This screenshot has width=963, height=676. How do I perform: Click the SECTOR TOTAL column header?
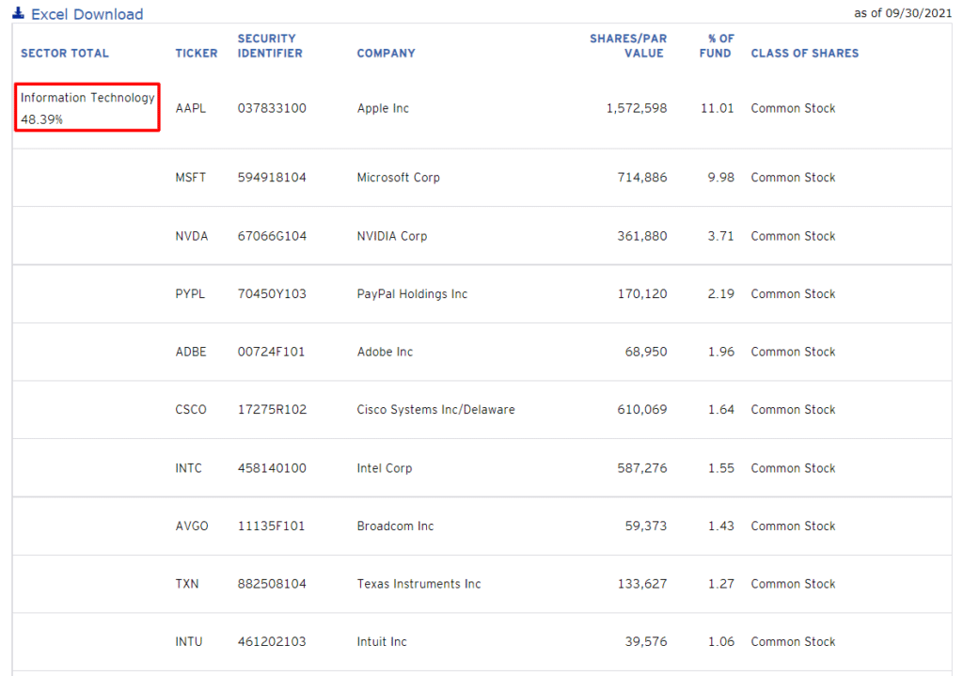pos(65,54)
